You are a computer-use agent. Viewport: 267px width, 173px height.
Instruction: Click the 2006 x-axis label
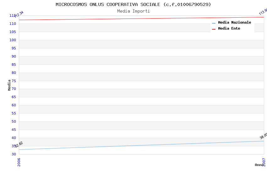[x=19, y=162]
